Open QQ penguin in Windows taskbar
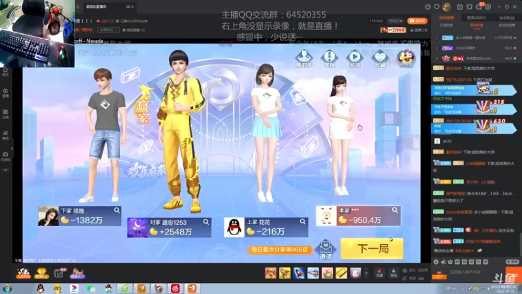522x294 pixels. coord(40,289)
